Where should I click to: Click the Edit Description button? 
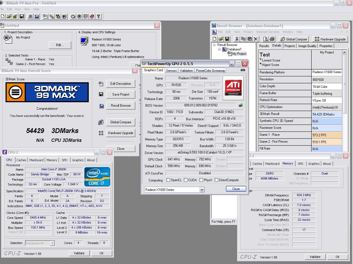[121, 84]
